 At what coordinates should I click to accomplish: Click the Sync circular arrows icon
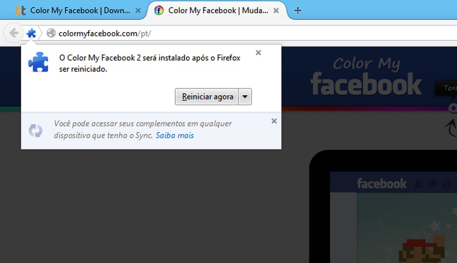tap(35, 130)
